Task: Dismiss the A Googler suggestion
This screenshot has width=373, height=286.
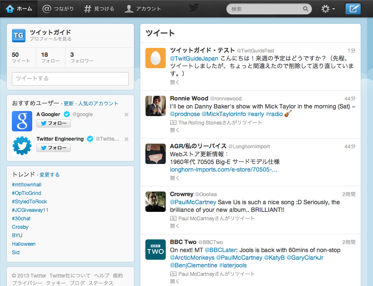Action: click(127, 114)
